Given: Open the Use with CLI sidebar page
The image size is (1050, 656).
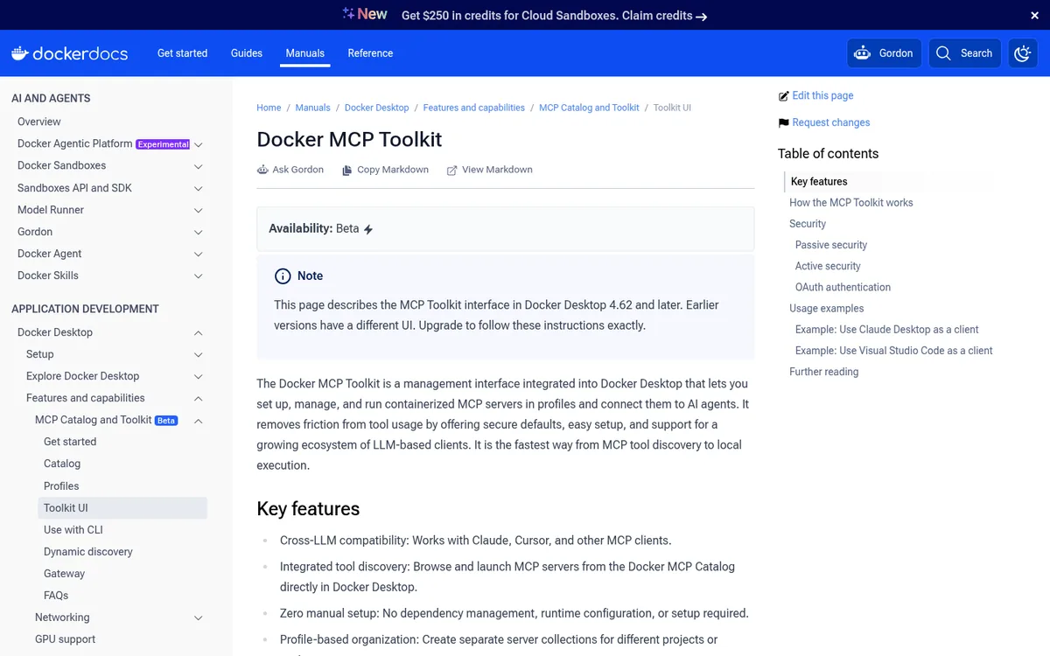Looking at the screenshot, I should pyautogui.click(x=73, y=530).
